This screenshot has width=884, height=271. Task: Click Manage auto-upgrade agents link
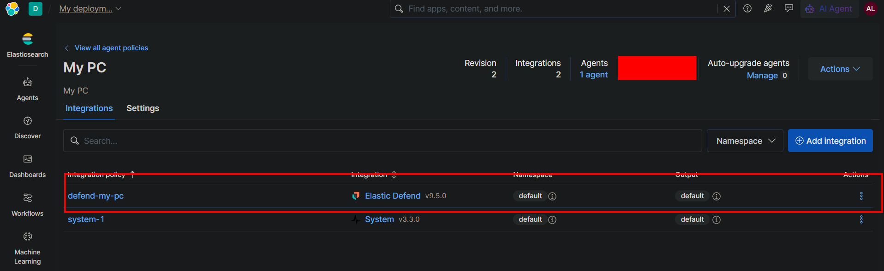pos(762,76)
